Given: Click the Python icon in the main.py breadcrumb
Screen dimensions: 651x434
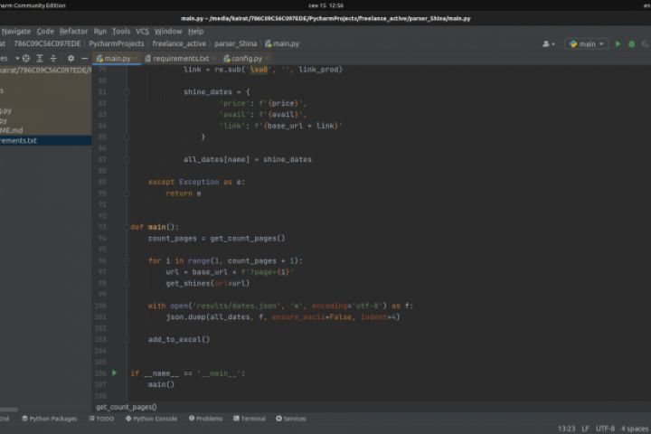Looking at the screenshot, I should (269, 43).
